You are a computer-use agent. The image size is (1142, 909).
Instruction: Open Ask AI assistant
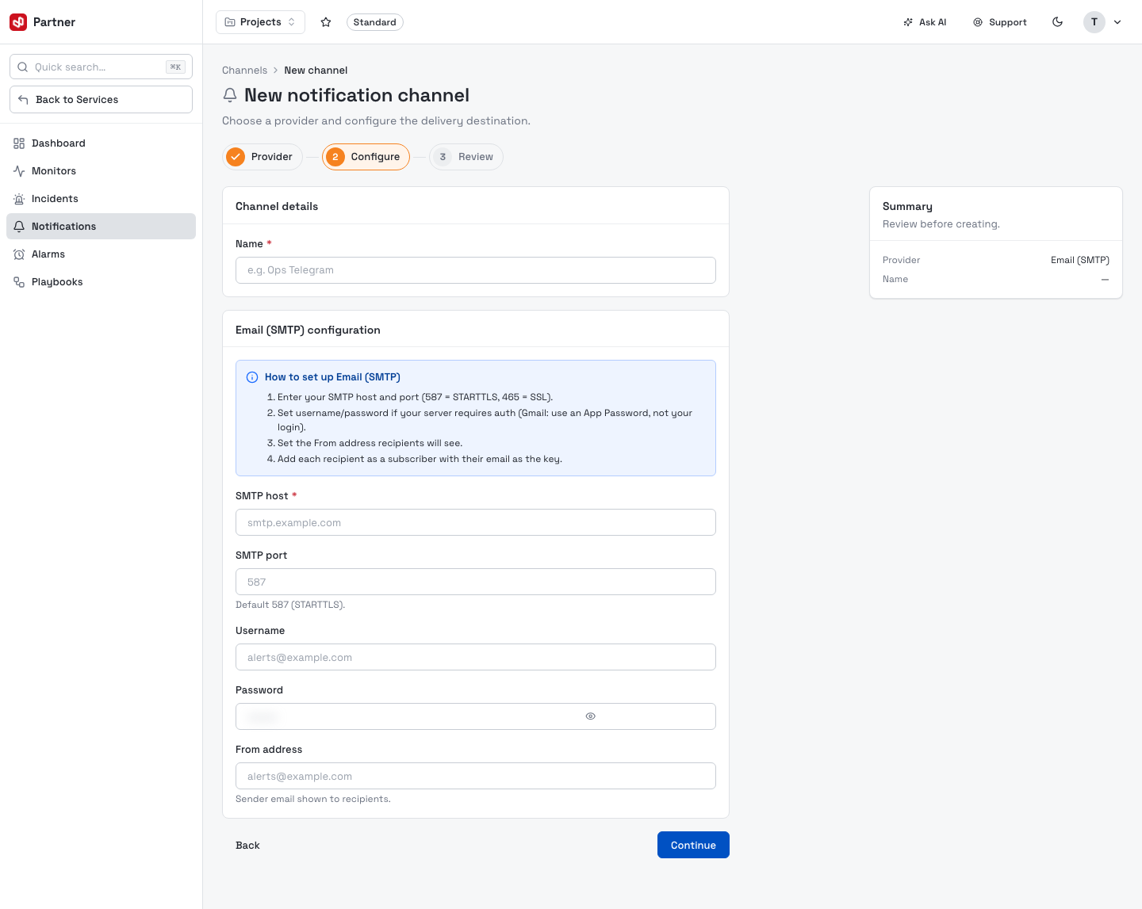click(x=925, y=22)
